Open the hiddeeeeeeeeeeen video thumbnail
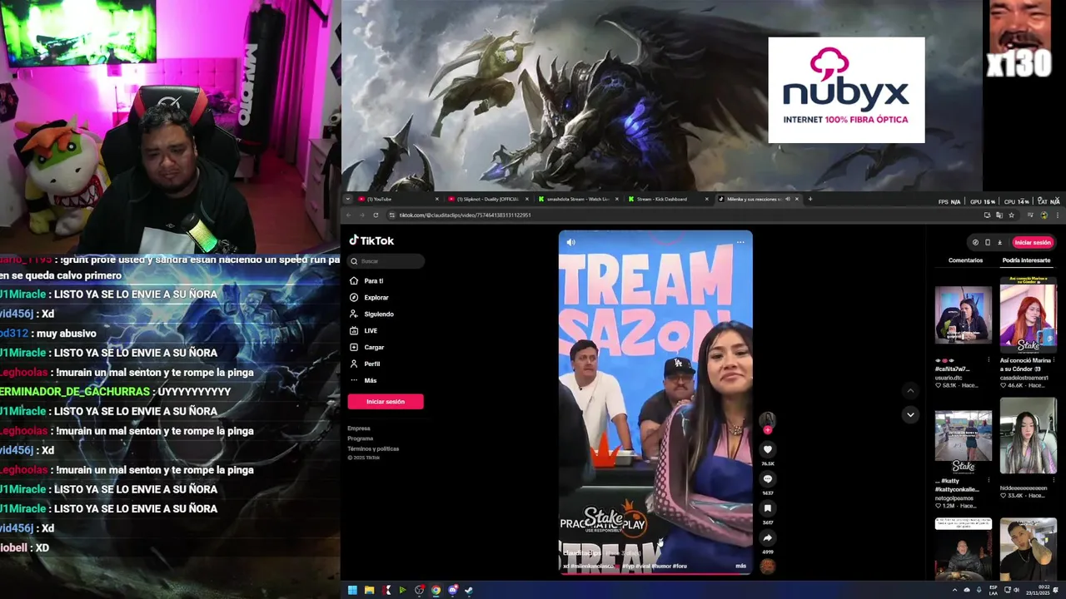The image size is (1066, 599). pyautogui.click(x=1029, y=435)
